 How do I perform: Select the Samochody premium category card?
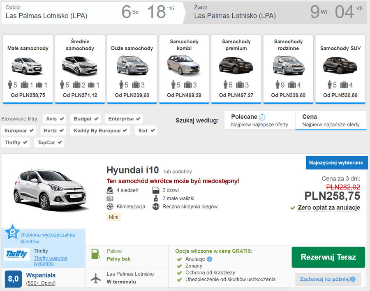coord(236,69)
